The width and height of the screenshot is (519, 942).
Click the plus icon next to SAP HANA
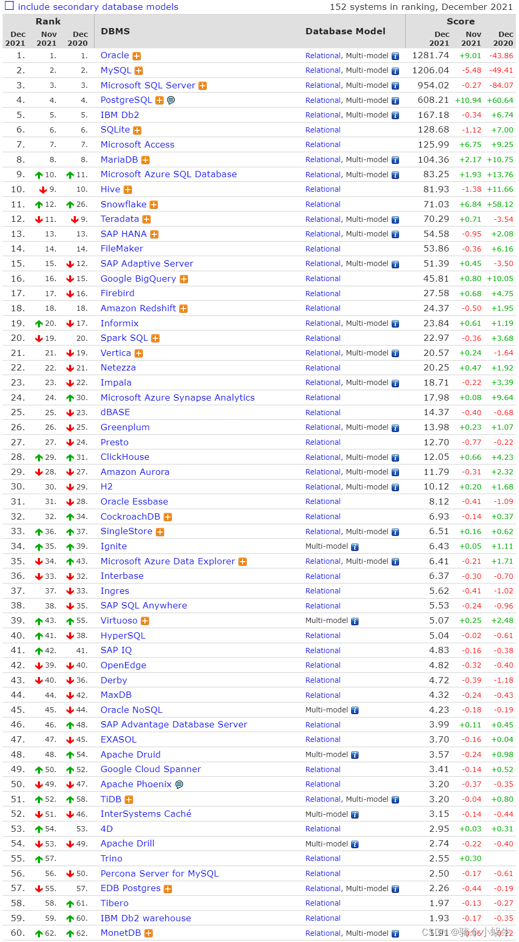154,234
